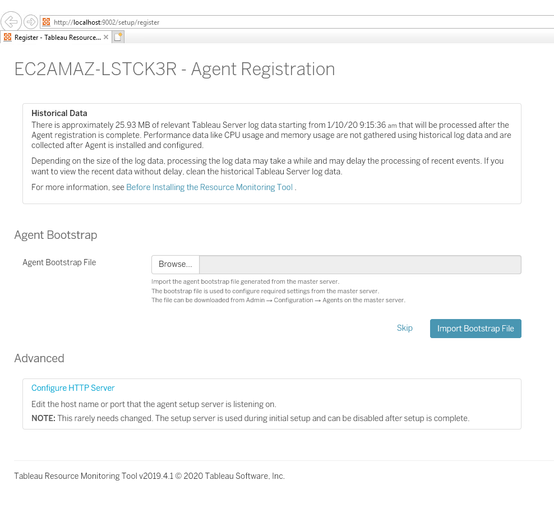Click the Skip link

[404, 328]
